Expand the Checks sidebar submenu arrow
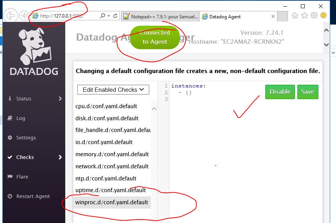The width and height of the screenshot is (336, 223). [60, 157]
